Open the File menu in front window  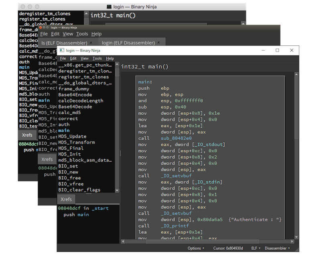pos(63,58)
